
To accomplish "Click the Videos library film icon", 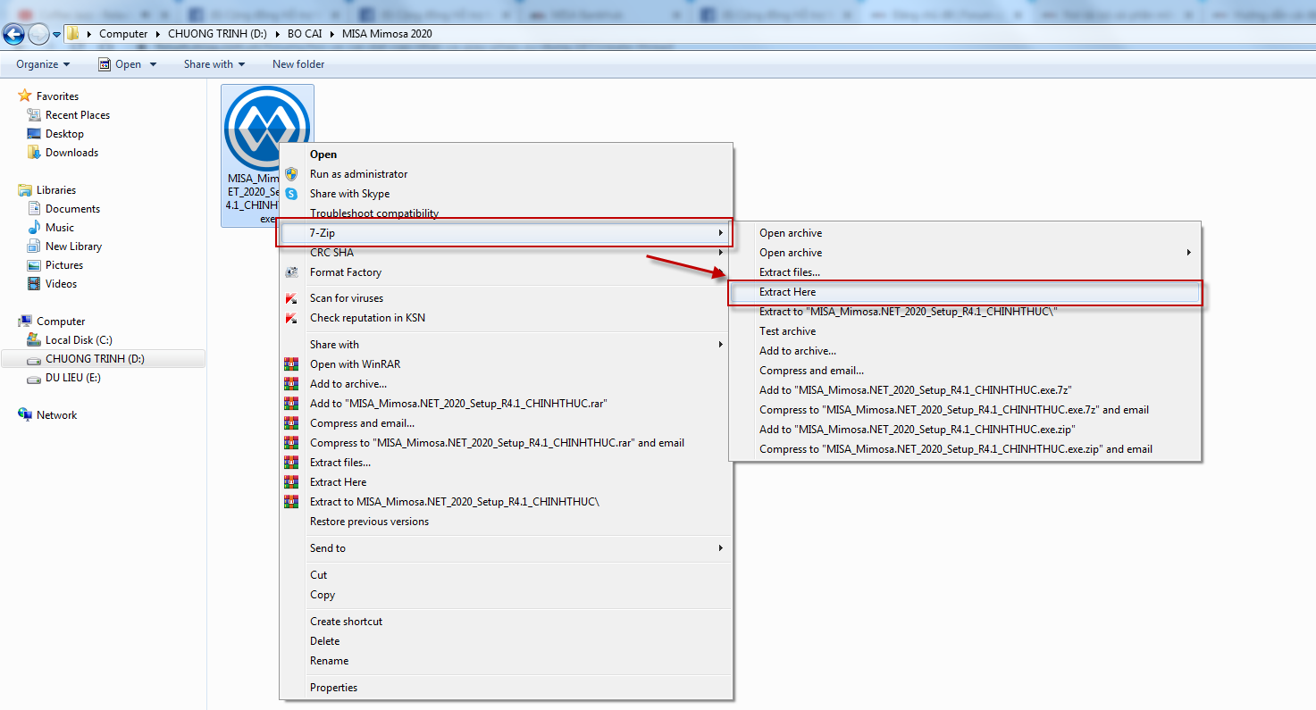I will pyautogui.click(x=34, y=284).
